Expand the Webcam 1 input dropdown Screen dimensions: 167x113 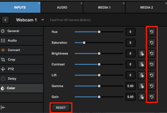(43, 20)
